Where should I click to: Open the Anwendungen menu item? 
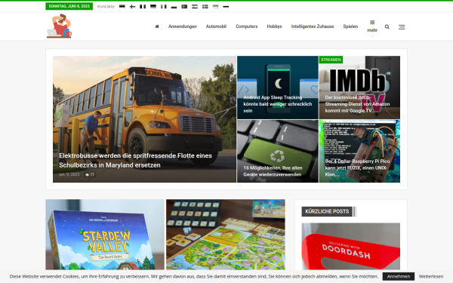click(182, 26)
